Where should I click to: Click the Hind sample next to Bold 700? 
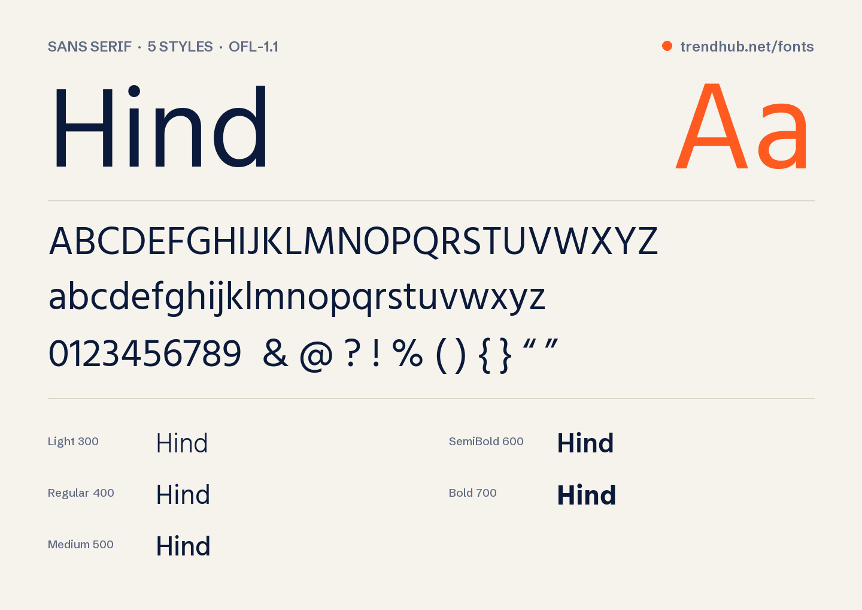coord(587,496)
